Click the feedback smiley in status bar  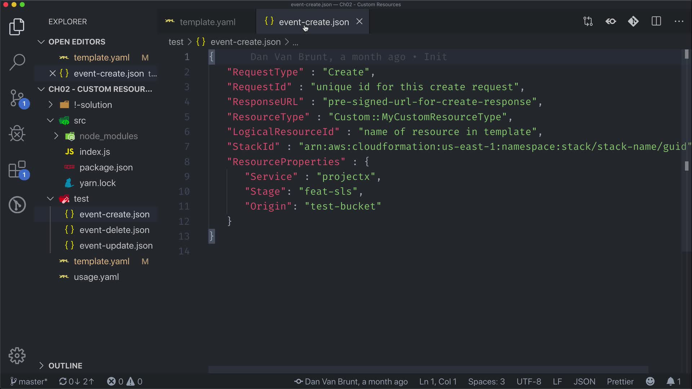pos(650,381)
